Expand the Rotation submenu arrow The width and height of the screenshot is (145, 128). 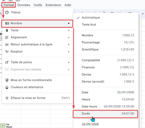coord(69,52)
